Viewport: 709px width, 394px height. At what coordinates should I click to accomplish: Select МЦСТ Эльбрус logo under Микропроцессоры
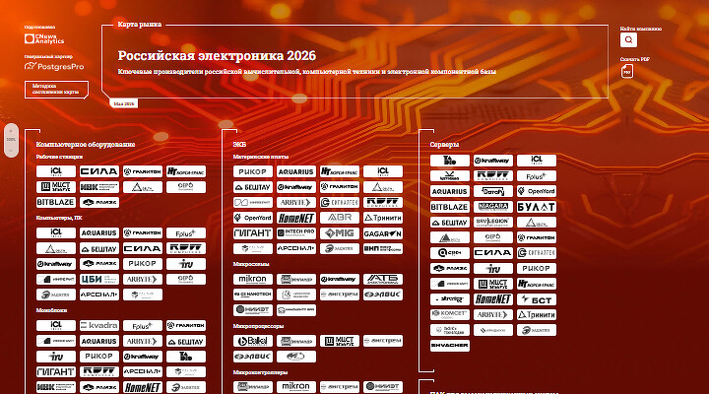[340, 341]
